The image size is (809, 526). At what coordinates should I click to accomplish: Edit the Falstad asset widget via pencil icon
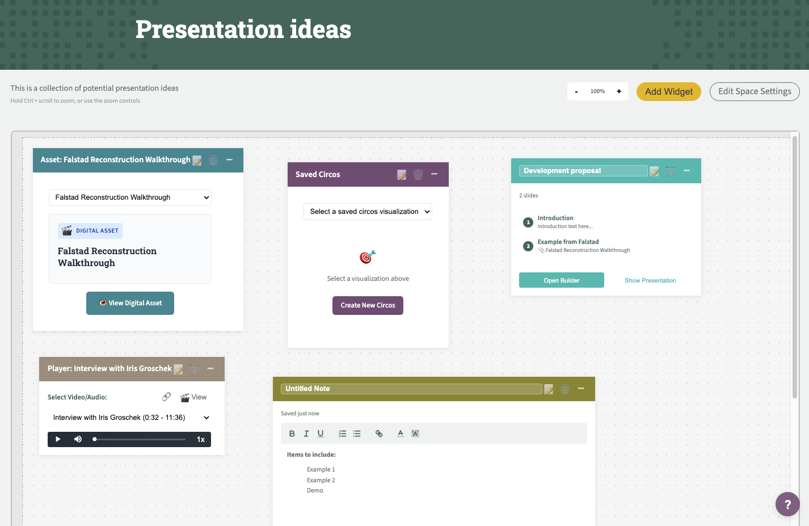pyautogui.click(x=197, y=161)
